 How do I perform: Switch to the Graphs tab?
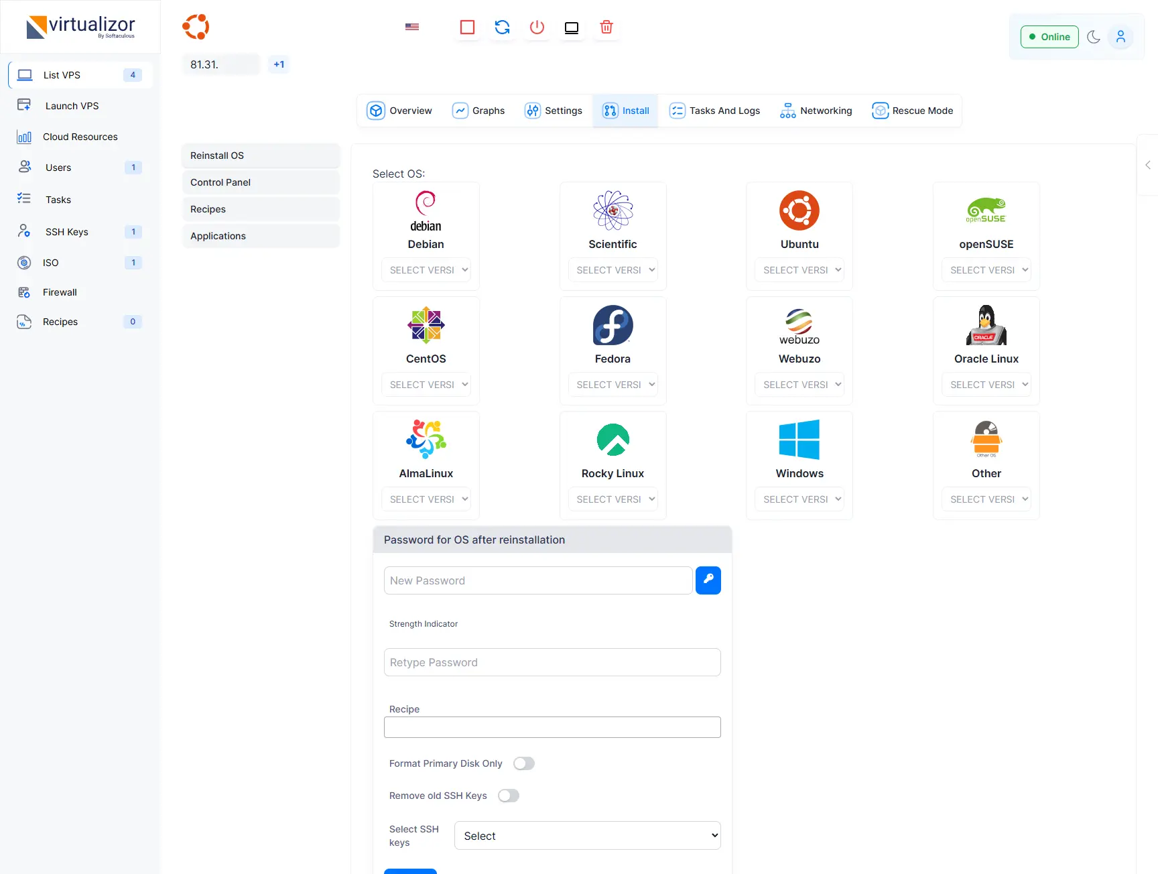tap(478, 111)
